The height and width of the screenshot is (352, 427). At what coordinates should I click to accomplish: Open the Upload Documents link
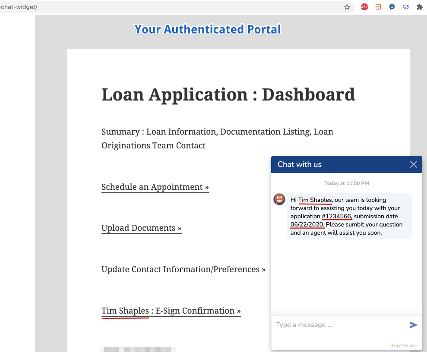pyautogui.click(x=141, y=228)
